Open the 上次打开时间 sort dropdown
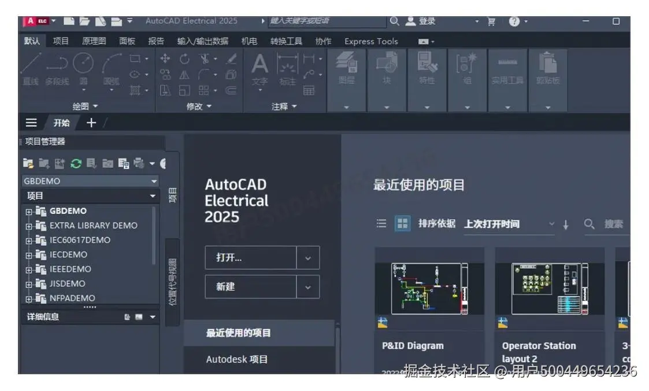Screen dimensions: 649x391 pyautogui.click(x=509, y=224)
